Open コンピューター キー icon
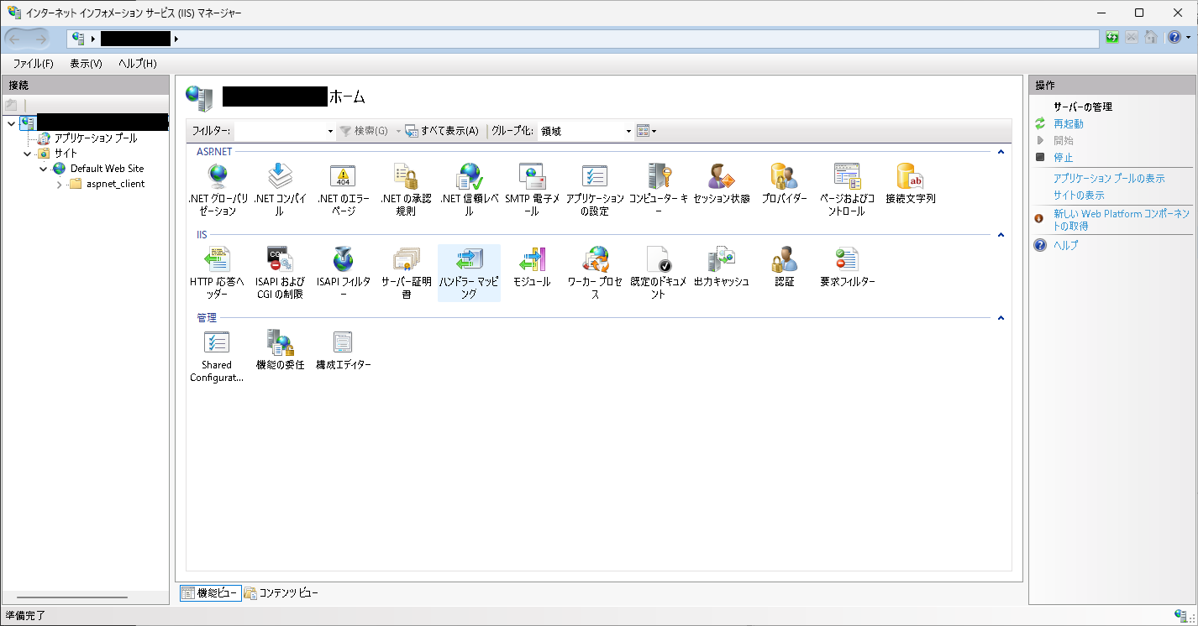This screenshot has width=1198, height=626. click(658, 190)
